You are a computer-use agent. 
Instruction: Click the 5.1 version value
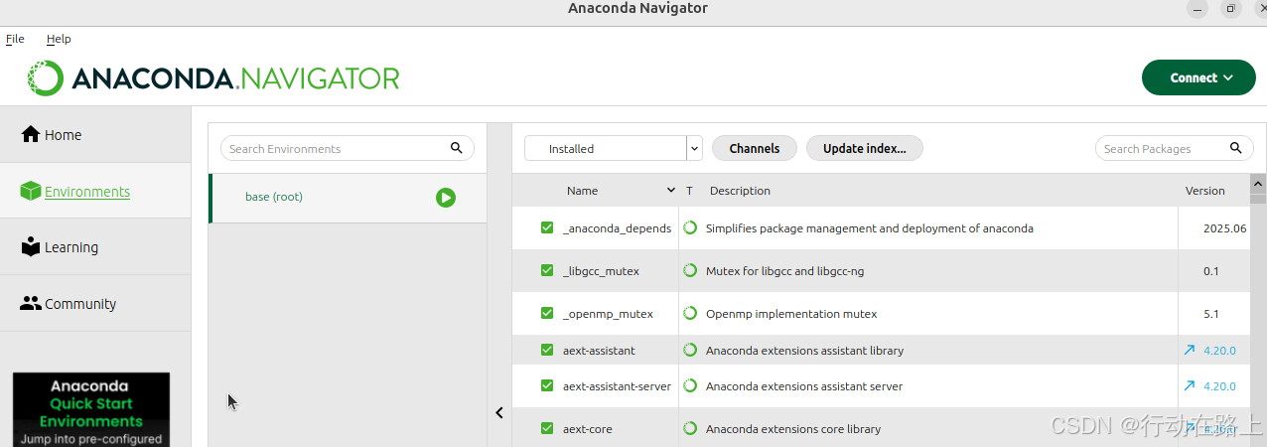[1210, 314]
